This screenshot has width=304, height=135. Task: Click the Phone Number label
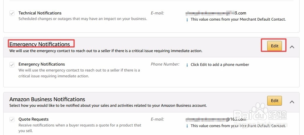165,64
